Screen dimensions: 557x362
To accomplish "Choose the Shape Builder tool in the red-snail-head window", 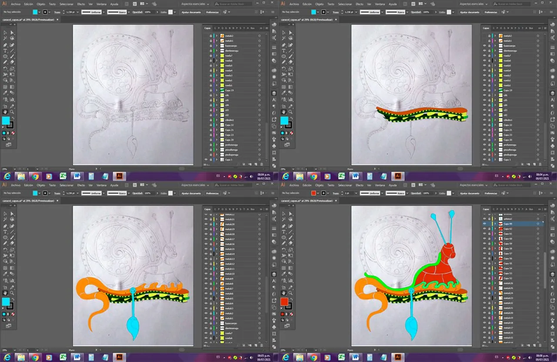I will 284,261.
